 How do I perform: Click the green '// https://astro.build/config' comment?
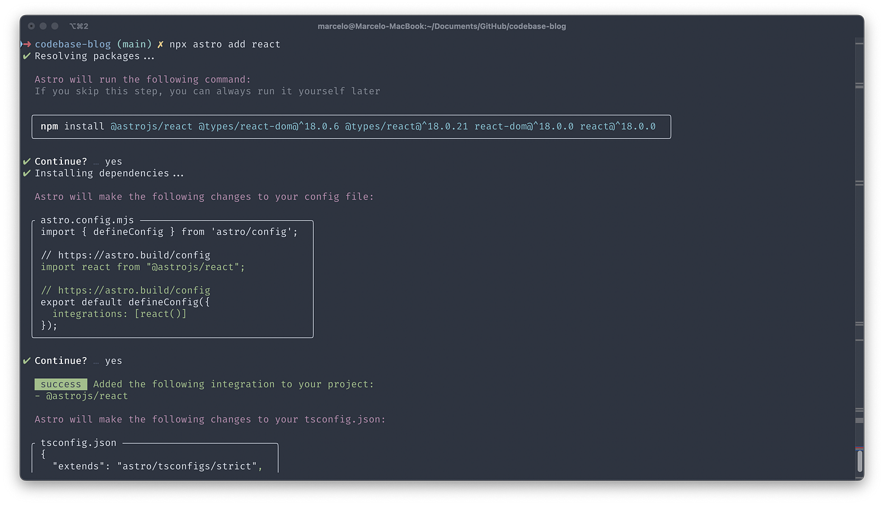click(x=126, y=291)
